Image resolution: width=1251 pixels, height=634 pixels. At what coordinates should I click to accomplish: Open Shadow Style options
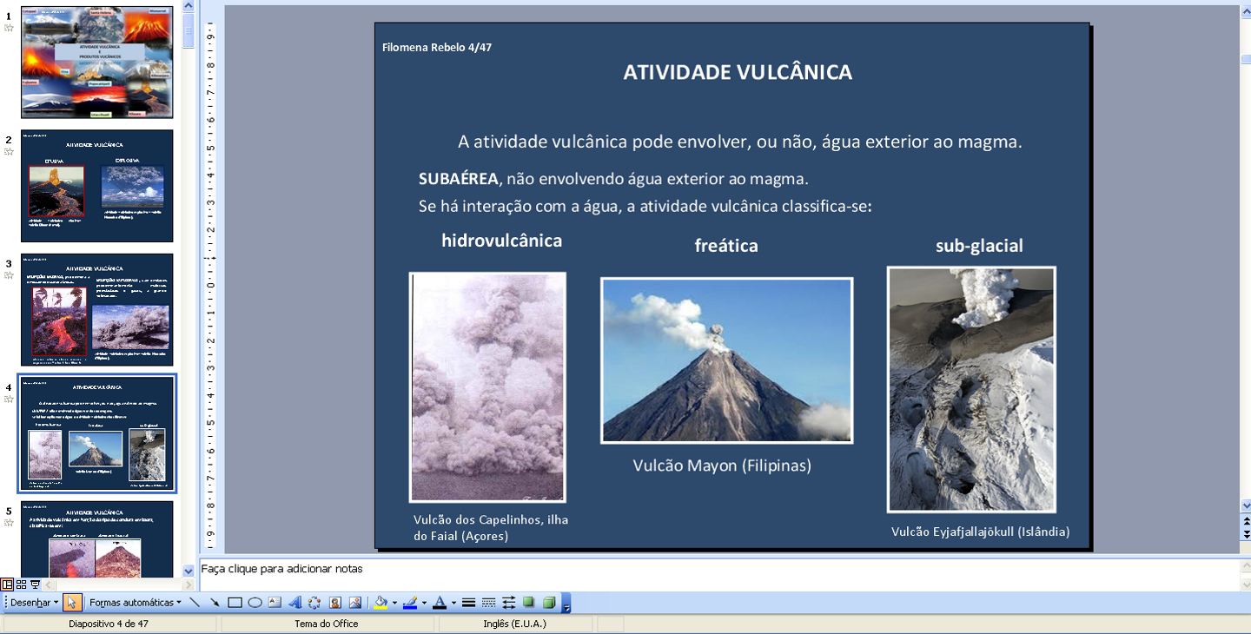pos(528,602)
